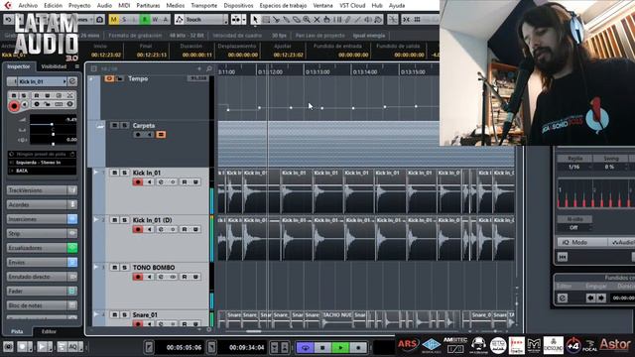The image size is (635, 357).
Task: Open the Envíos inspector section
Action: point(42,262)
